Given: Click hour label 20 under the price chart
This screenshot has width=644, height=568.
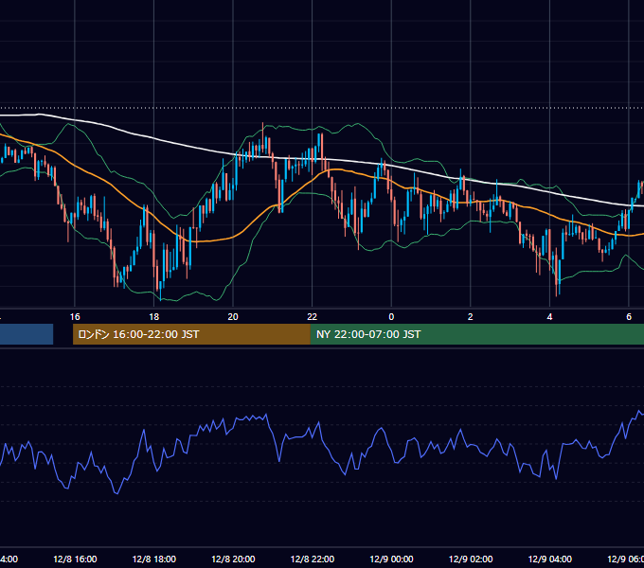Looking at the screenshot, I should point(233,317).
